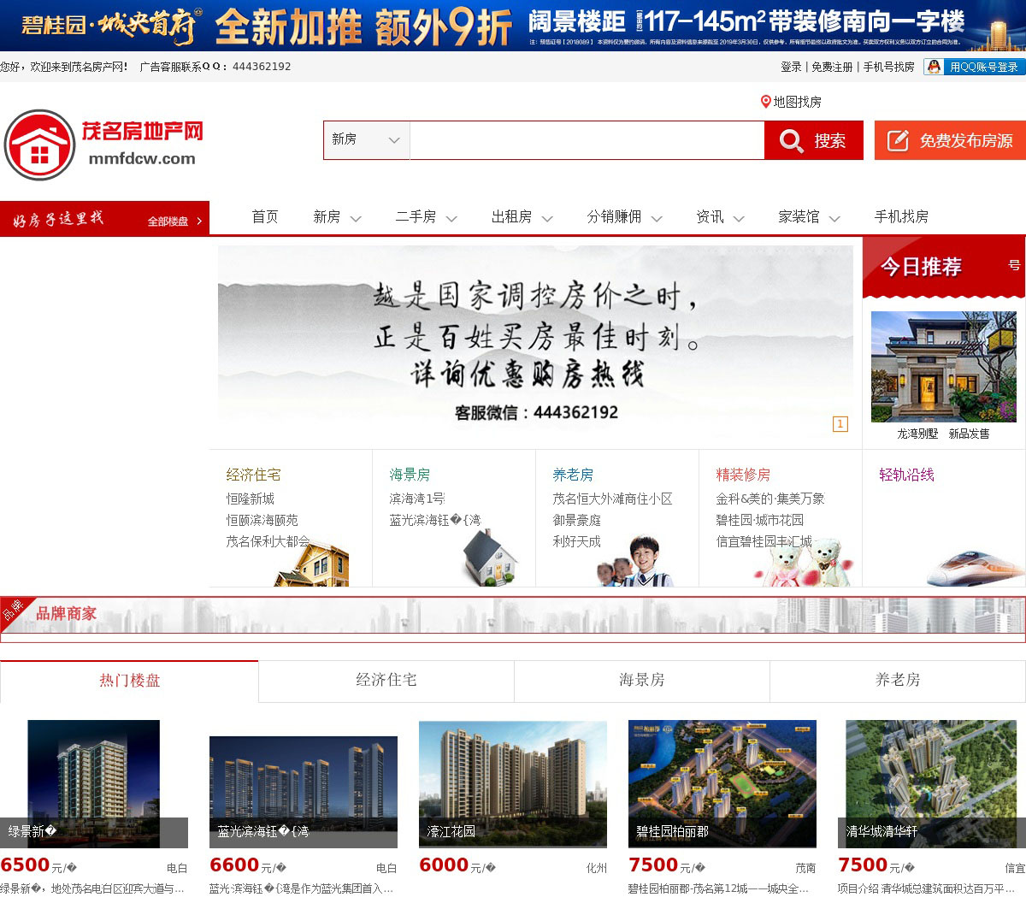Open 滨海湾1号 listing link
Screen dimensions: 1026x909
[416, 499]
